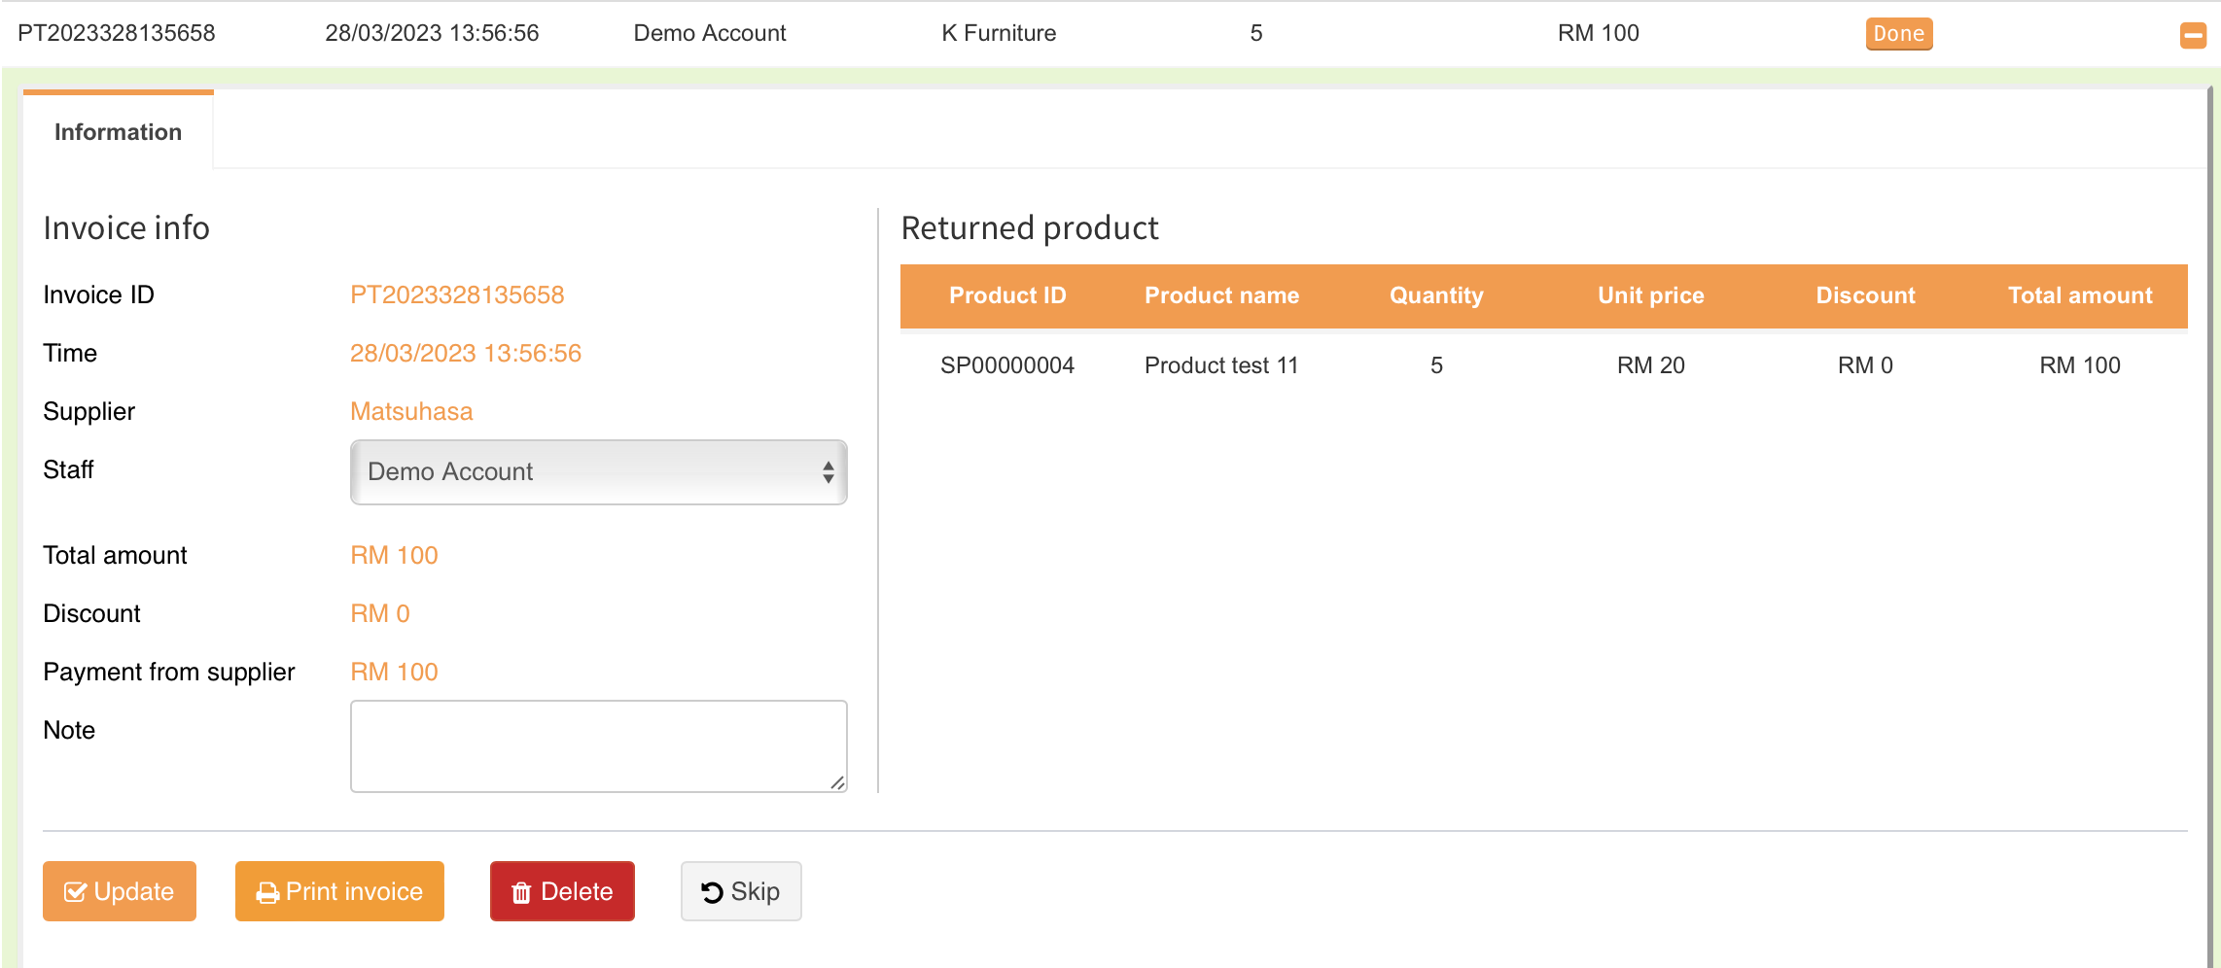Click invoice ID PT2023328135658 in Invoice info
This screenshot has width=2221, height=968.
pos(457,295)
